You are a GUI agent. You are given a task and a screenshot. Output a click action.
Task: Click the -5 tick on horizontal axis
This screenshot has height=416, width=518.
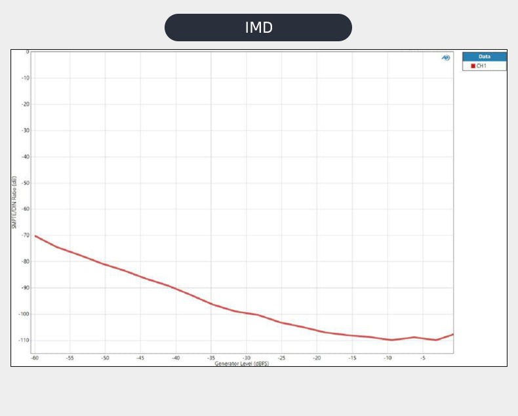(x=423, y=358)
